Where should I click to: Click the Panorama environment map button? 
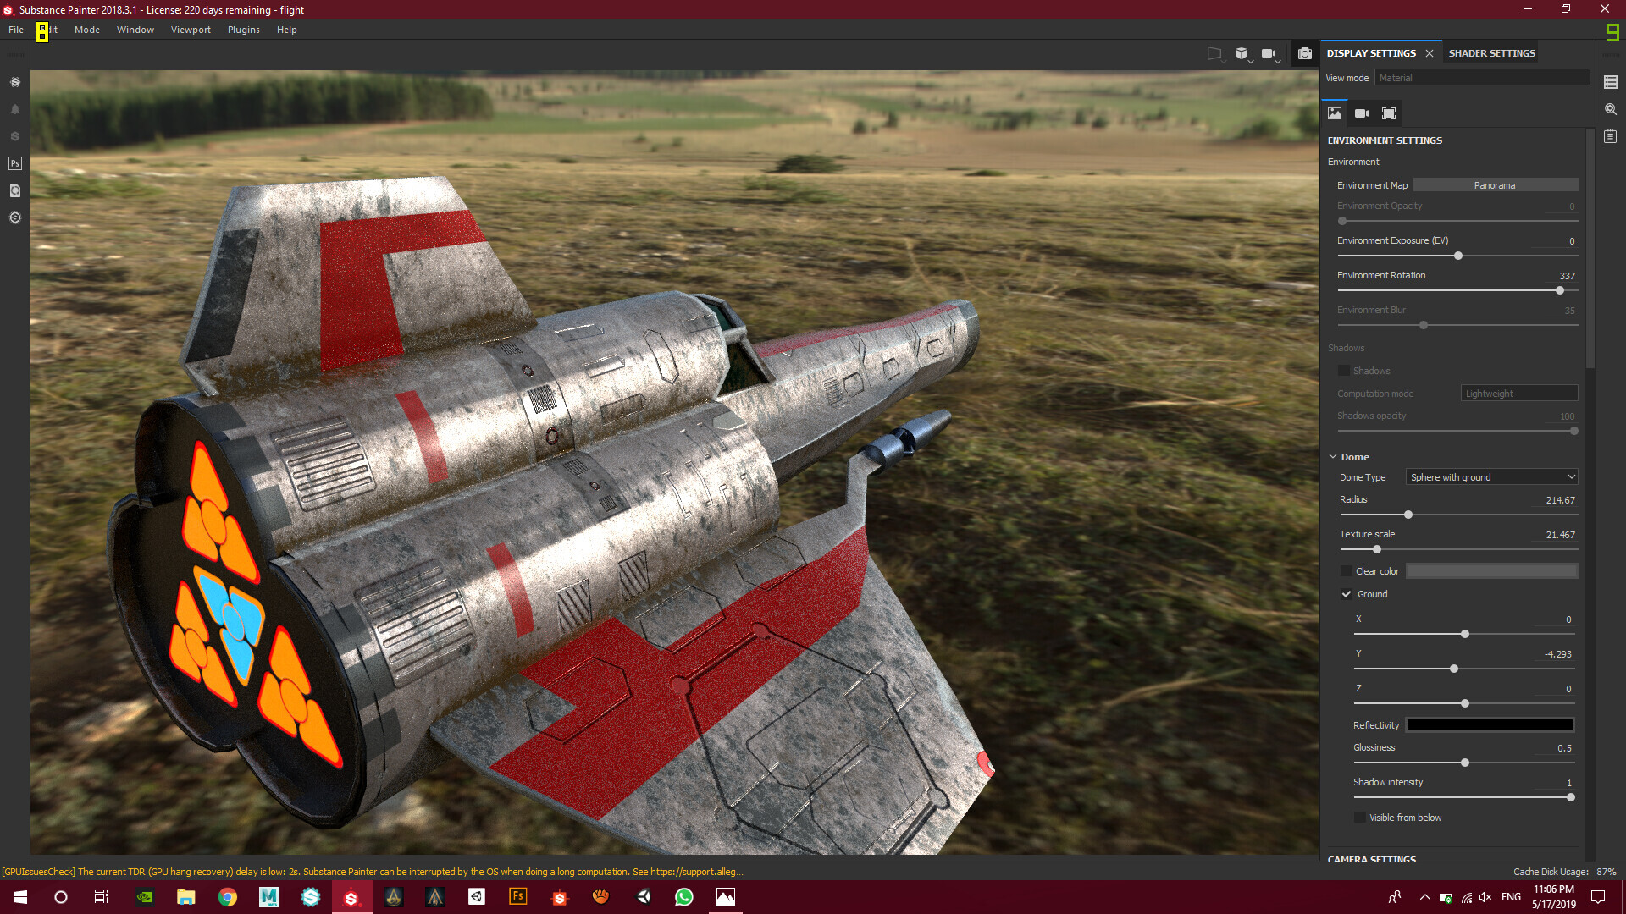(1495, 185)
